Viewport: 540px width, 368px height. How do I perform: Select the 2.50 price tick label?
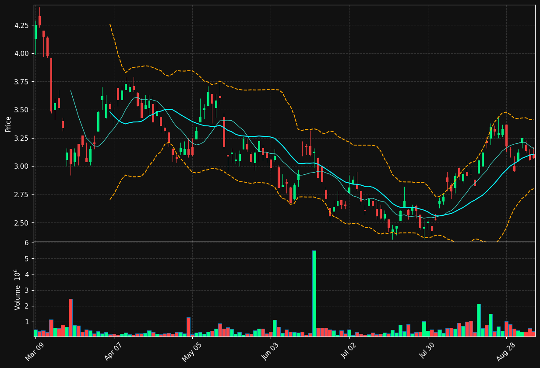(21, 222)
